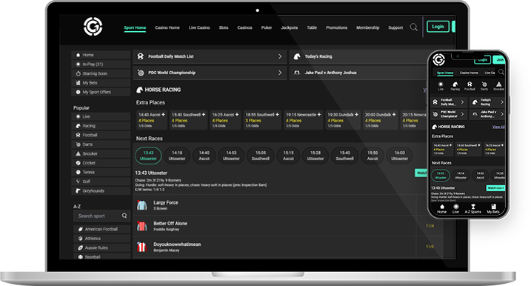Select the 14:53 Uttoxeter next race pill

coord(231,156)
